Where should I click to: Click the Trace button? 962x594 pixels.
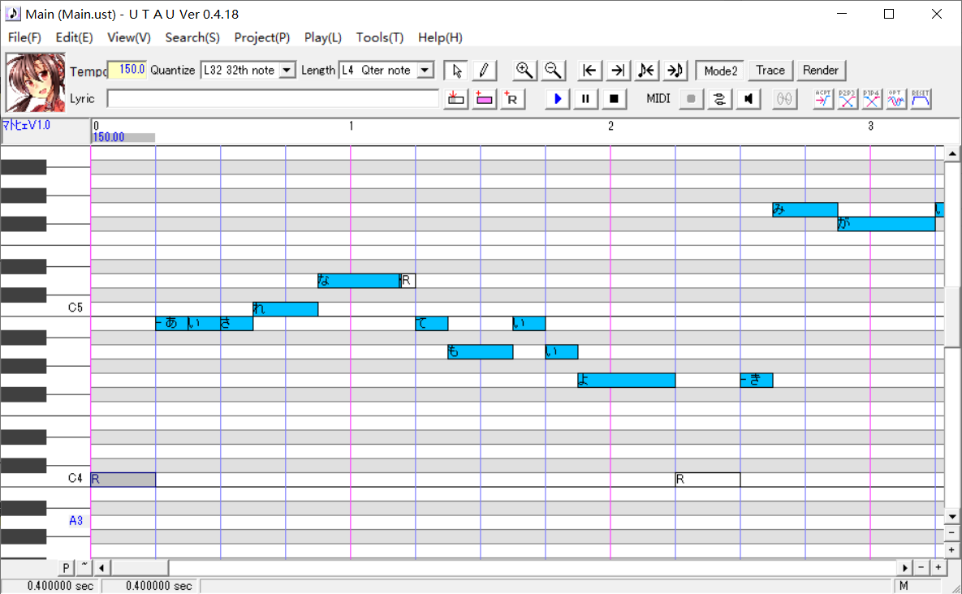[x=770, y=71]
